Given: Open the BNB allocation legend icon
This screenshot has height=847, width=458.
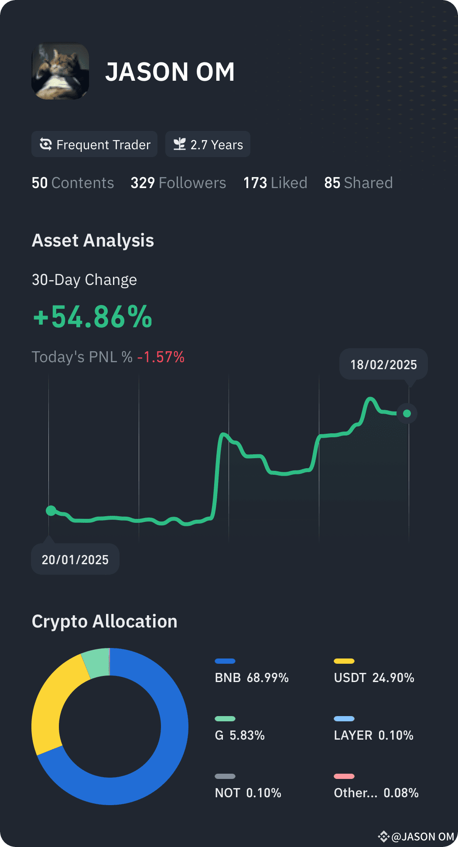Looking at the screenshot, I should 226,660.
